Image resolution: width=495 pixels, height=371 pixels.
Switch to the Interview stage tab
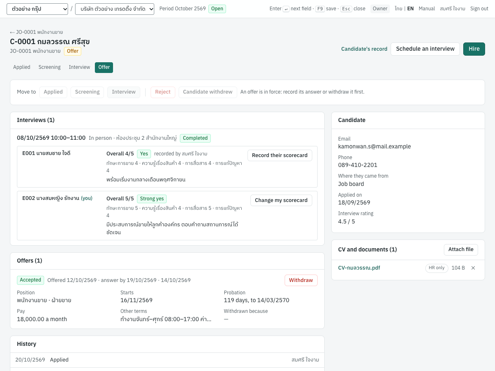79,67
